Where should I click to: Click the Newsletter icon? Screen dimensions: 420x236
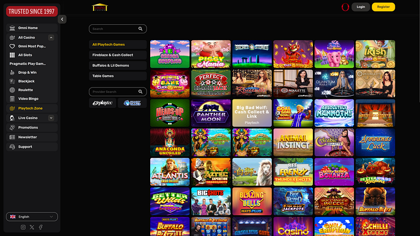[x=12, y=137]
